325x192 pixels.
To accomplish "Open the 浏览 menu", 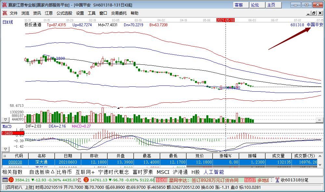I will click(25, 13).
